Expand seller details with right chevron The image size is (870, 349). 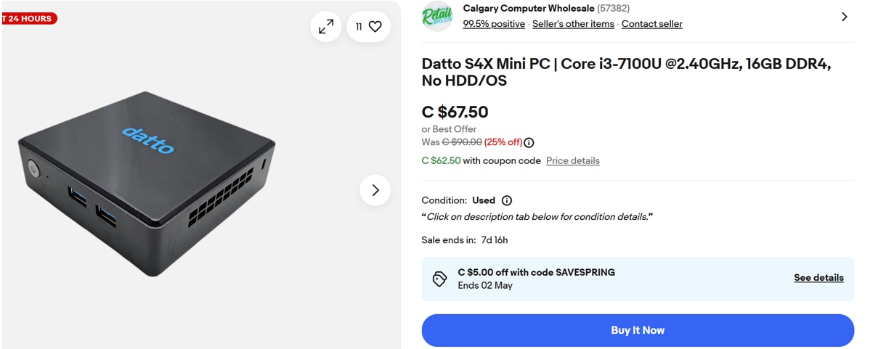844,17
